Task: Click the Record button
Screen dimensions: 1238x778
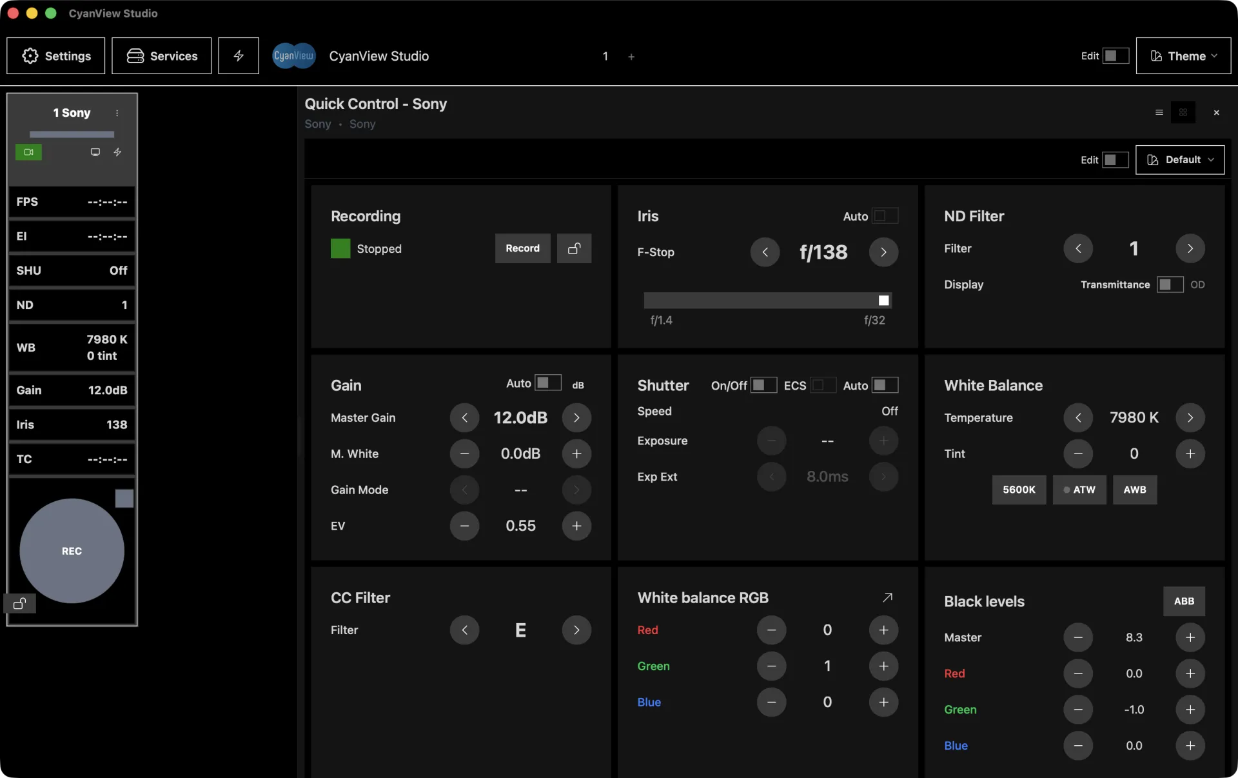Action: click(x=522, y=248)
